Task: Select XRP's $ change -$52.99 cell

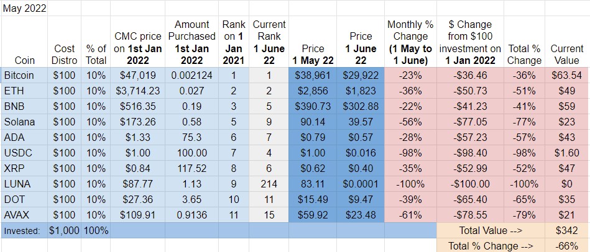Action: pyautogui.click(x=469, y=168)
